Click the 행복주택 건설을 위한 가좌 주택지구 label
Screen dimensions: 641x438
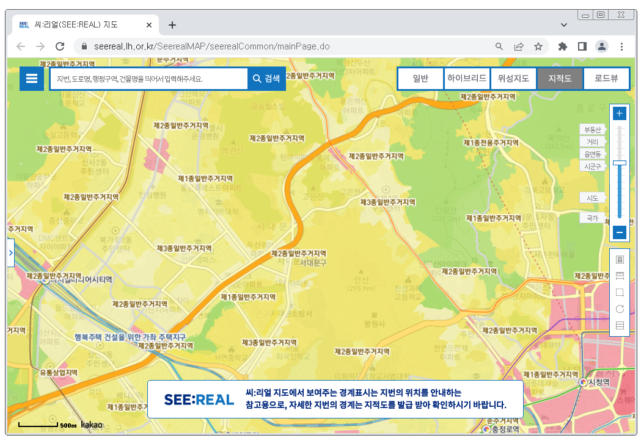tap(130, 337)
